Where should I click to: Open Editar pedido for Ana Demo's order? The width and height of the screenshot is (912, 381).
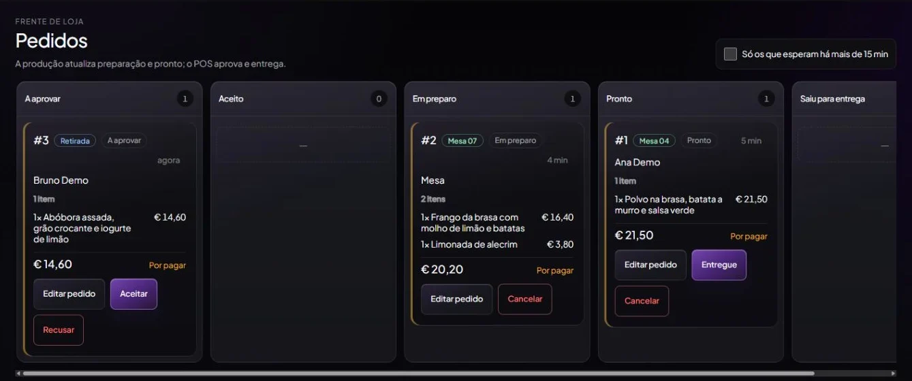tap(650, 265)
